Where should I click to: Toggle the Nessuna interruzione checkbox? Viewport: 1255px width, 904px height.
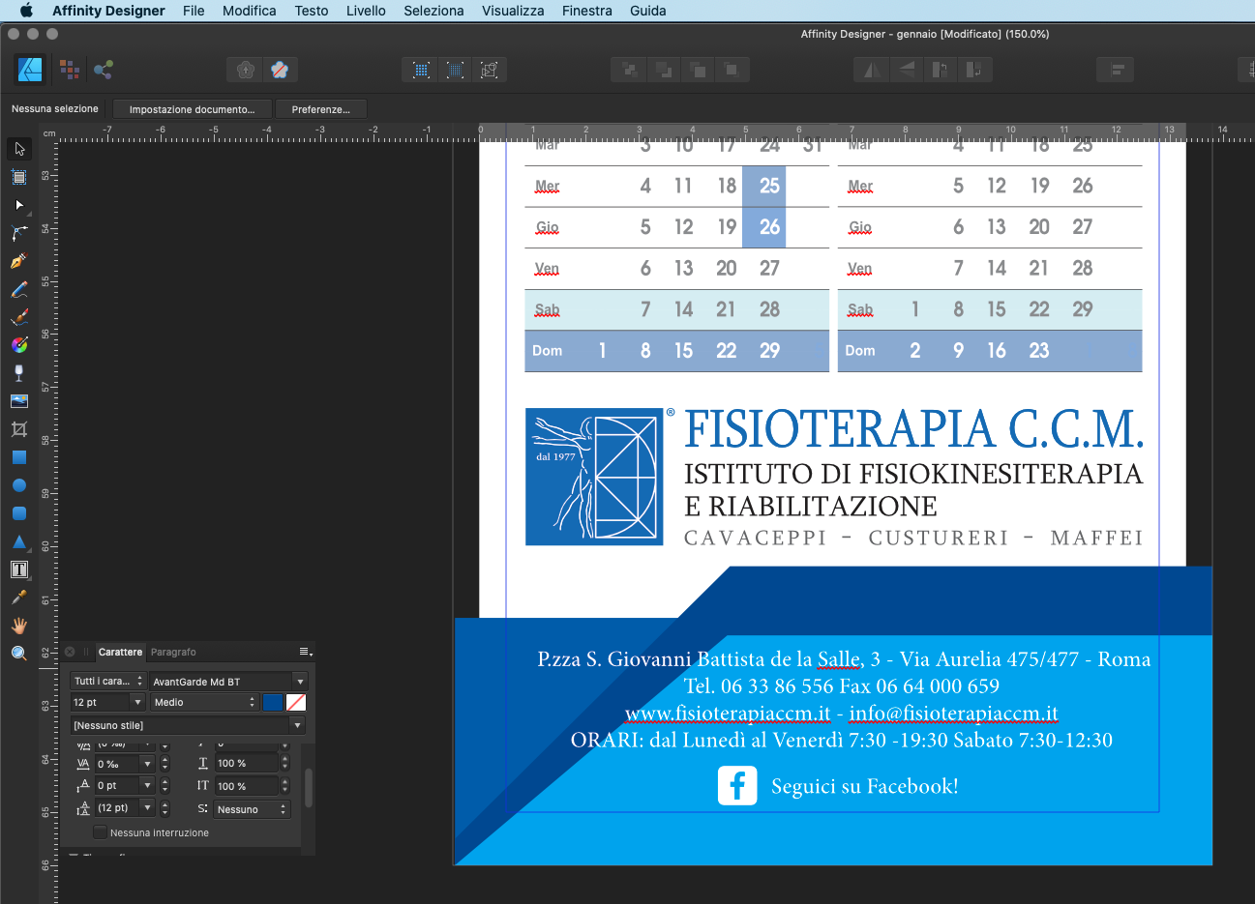[x=100, y=832]
